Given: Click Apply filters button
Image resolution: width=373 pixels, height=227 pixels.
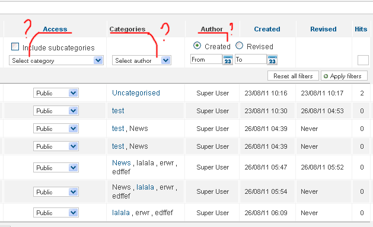Looking at the screenshot, I should pos(344,76).
